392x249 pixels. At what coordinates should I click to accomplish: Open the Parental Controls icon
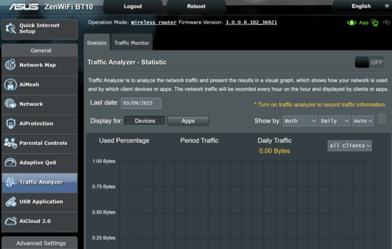pyautogui.click(x=11, y=143)
